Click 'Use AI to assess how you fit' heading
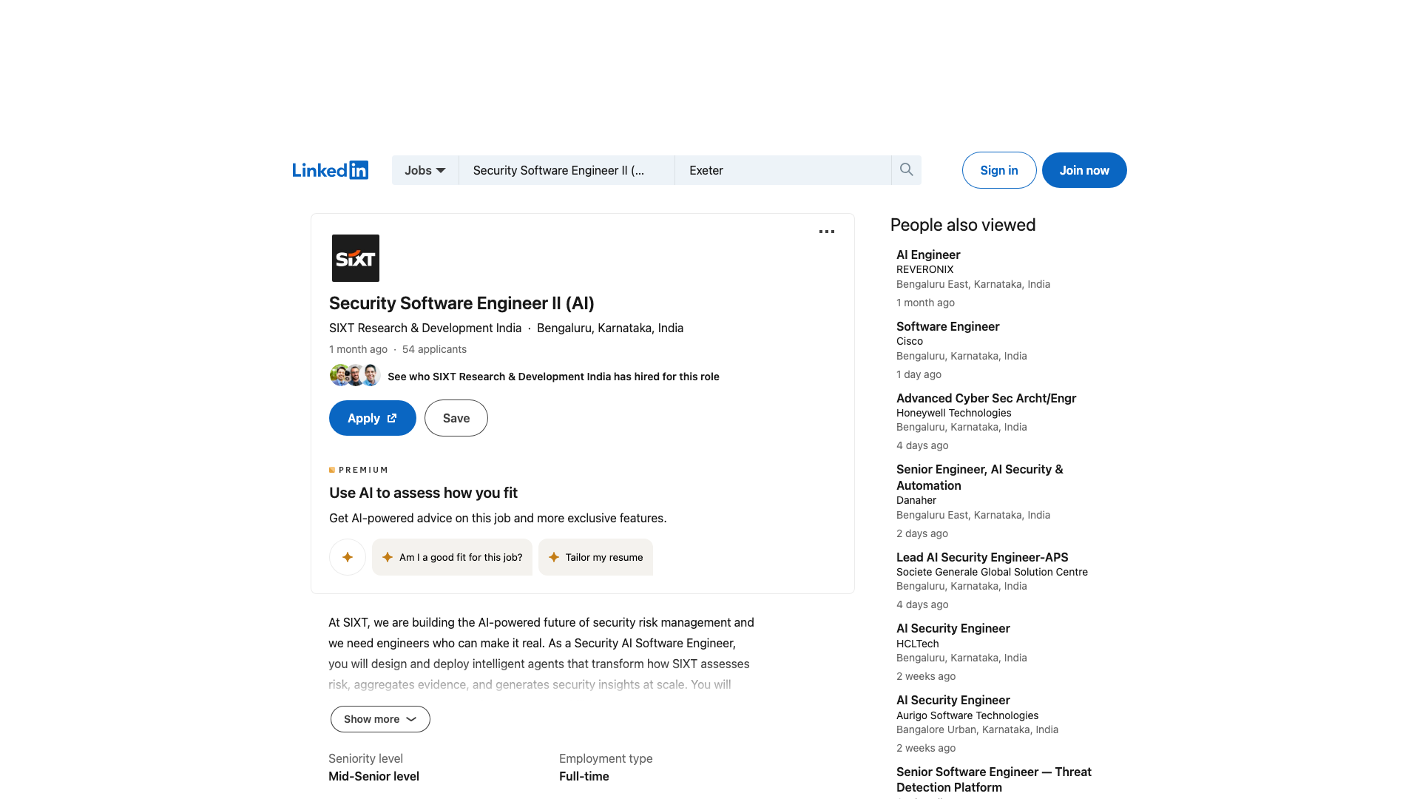The height and width of the screenshot is (799, 1420). point(423,493)
